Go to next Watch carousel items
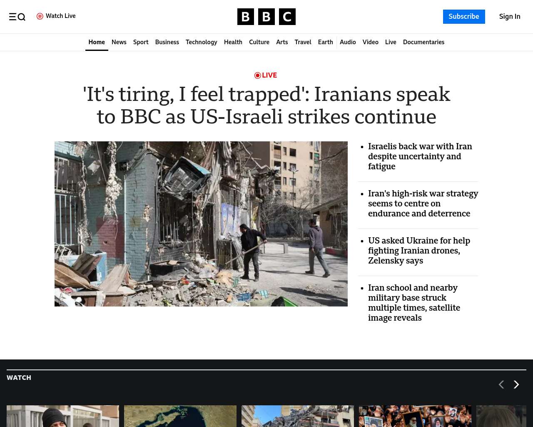This screenshot has width=533, height=427. (x=516, y=384)
